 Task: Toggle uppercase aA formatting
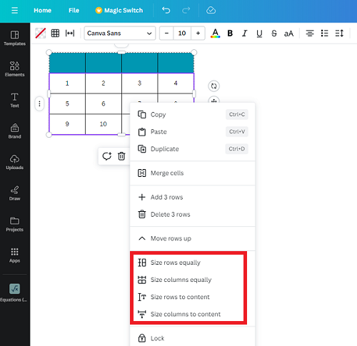288,34
